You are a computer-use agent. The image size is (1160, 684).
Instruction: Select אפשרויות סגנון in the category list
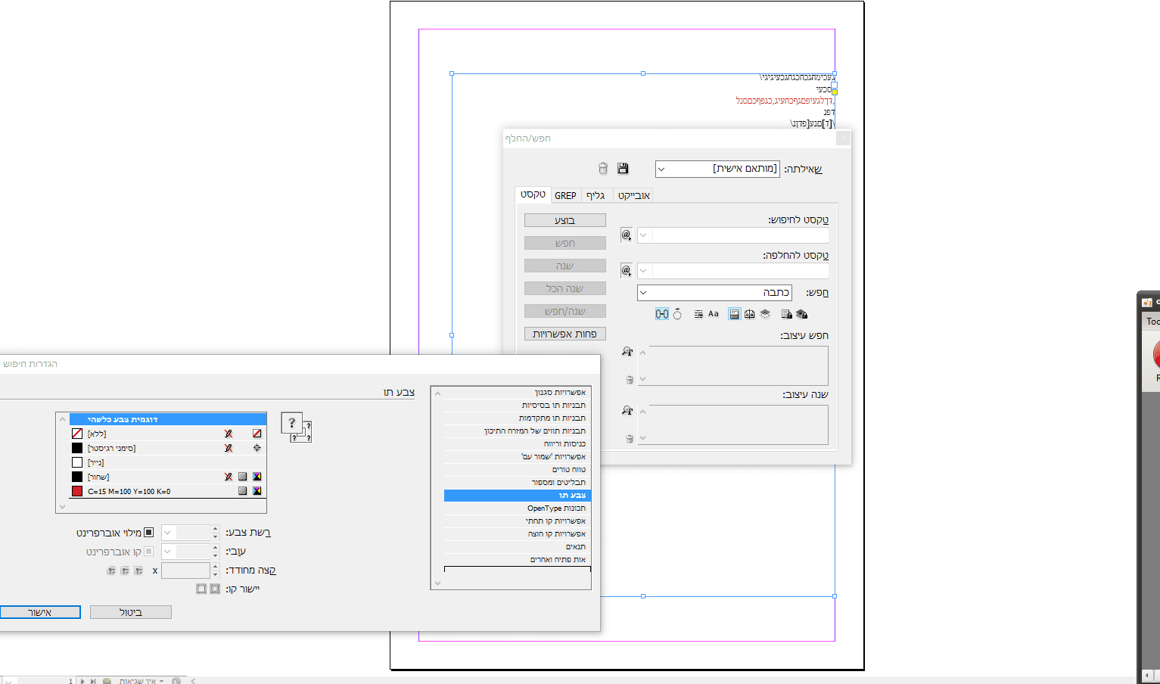pos(518,393)
